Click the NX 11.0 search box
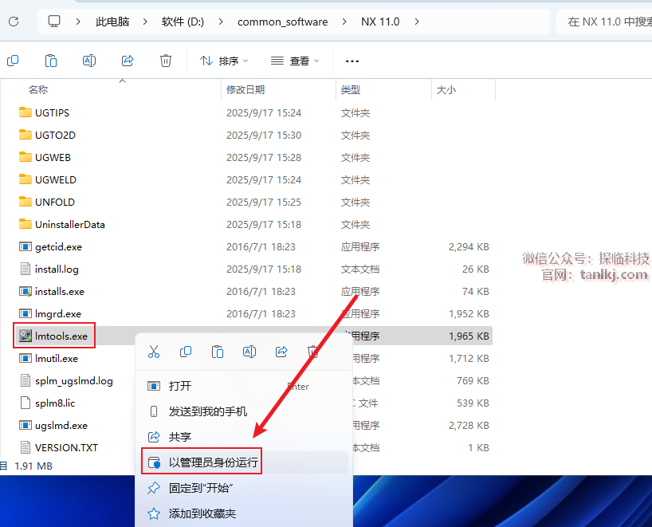 coord(607,22)
